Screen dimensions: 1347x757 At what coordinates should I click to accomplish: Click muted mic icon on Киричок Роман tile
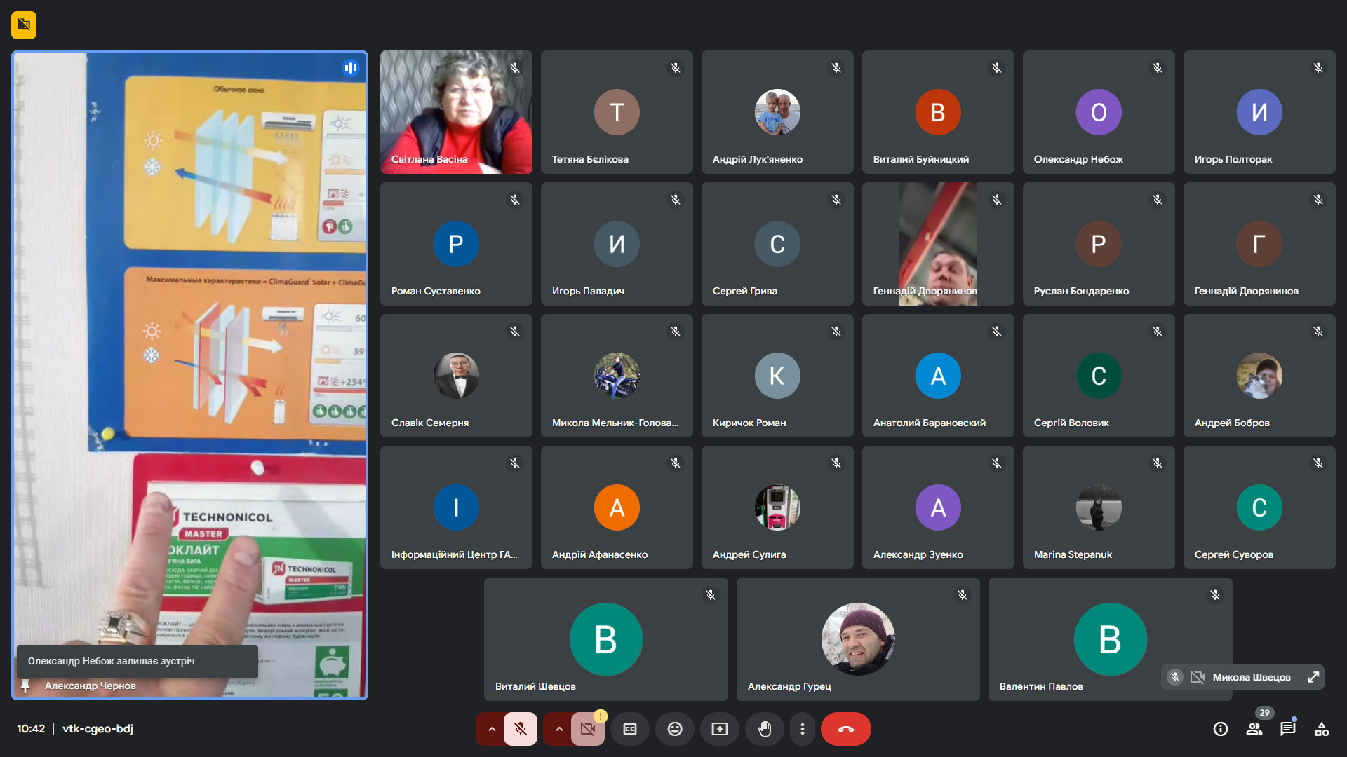[836, 332]
